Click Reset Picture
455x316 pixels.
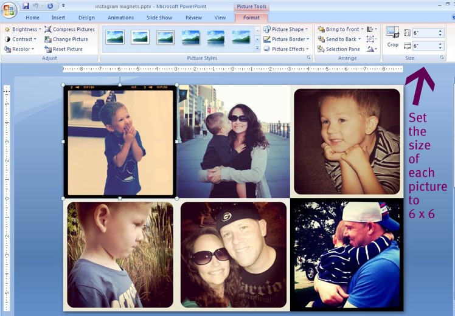(x=64, y=49)
